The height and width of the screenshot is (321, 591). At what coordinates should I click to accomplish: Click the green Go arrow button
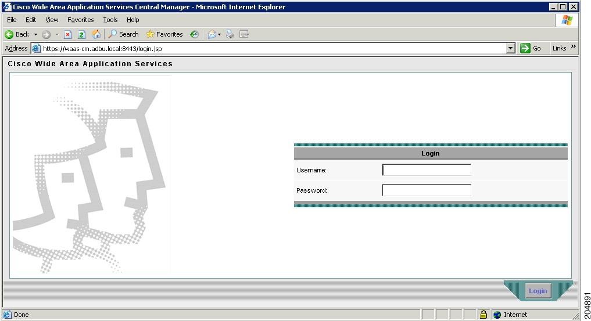pyautogui.click(x=525, y=48)
